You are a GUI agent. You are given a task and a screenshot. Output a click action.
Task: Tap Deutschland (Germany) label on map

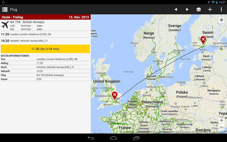[x=152, y=104]
